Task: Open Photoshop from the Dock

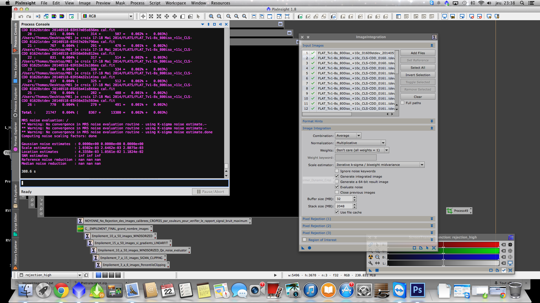Action: (x=417, y=290)
